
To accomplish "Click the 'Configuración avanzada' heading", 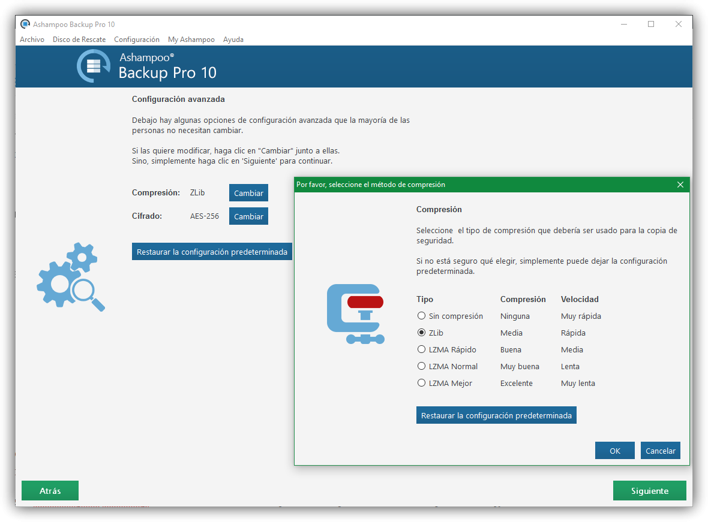I will point(178,99).
